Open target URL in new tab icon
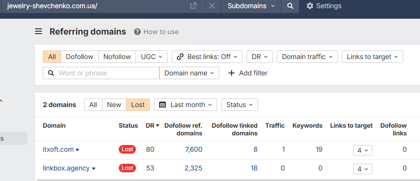Image resolution: width=420 pixels, height=181 pixels. click(x=193, y=6)
